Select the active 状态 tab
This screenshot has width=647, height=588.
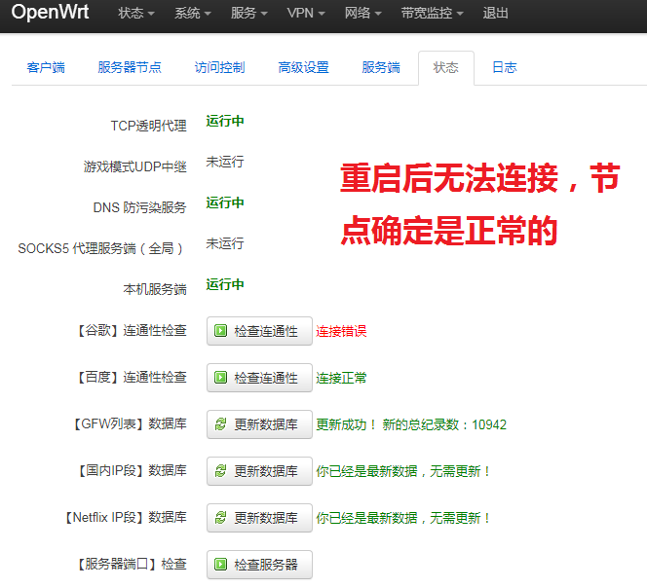[446, 68]
